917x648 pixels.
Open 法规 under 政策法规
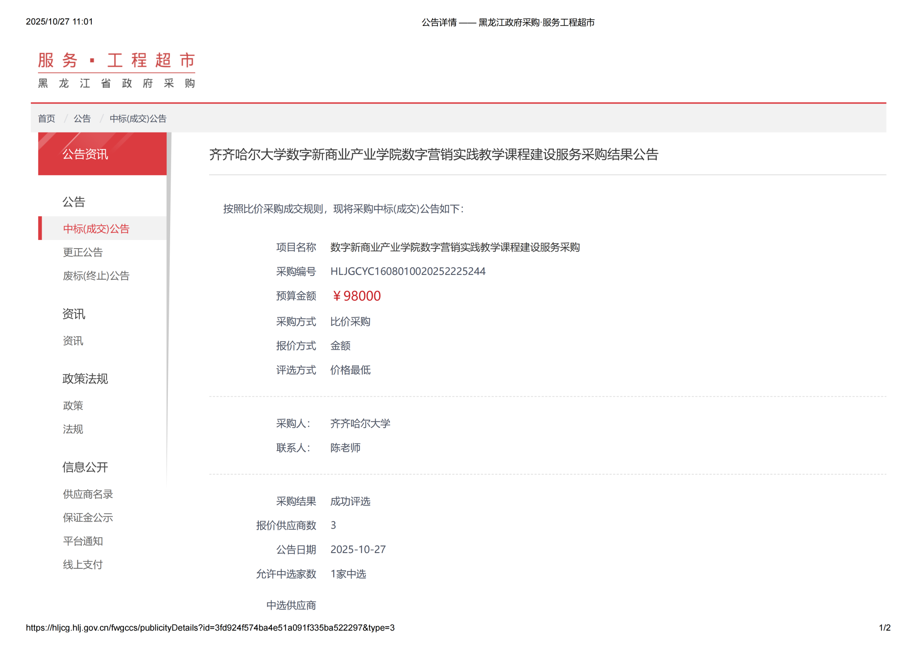[x=73, y=429]
